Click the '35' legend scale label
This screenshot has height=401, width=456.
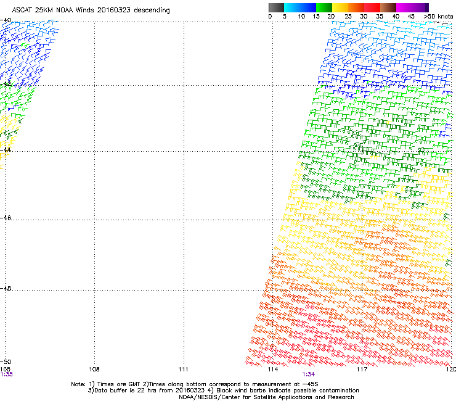pos(380,17)
